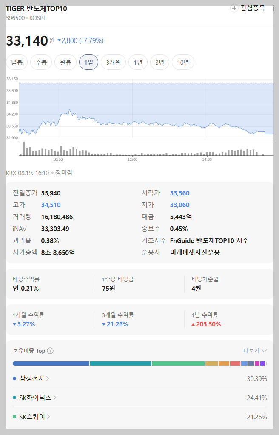Add stock to 관심종목 watchlist plus icon

pyautogui.click(x=234, y=8)
